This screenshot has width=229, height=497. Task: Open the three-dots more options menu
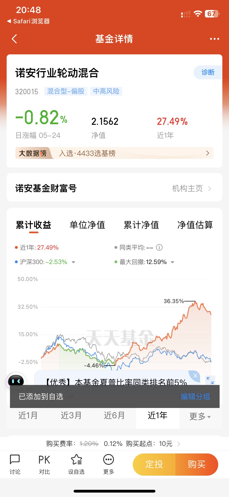click(x=214, y=39)
